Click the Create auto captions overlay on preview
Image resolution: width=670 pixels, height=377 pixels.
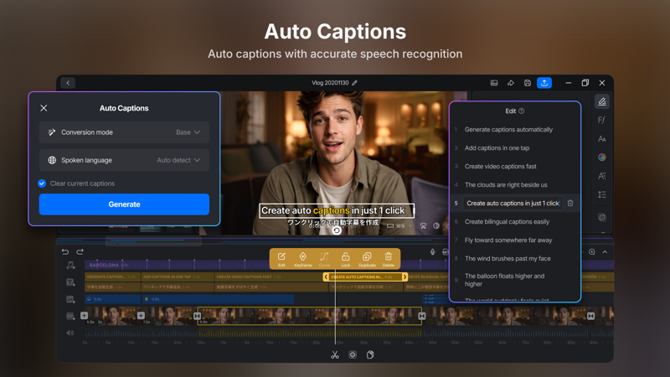[x=337, y=211]
